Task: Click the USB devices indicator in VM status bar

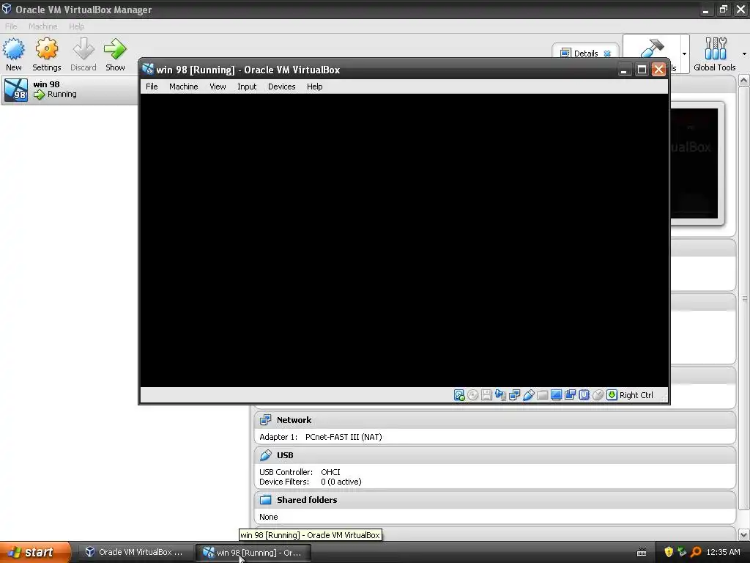Action: click(x=528, y=395)
